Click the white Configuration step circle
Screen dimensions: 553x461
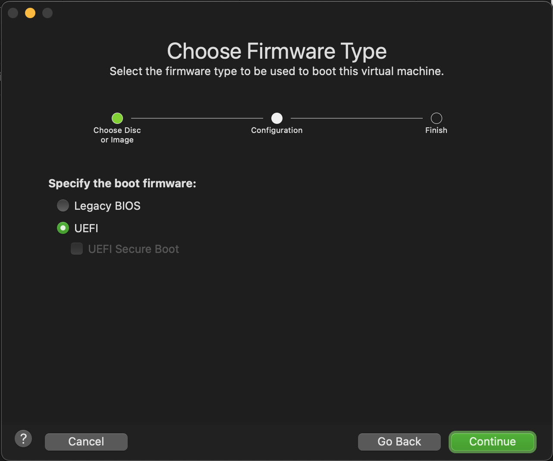(277, 118)
